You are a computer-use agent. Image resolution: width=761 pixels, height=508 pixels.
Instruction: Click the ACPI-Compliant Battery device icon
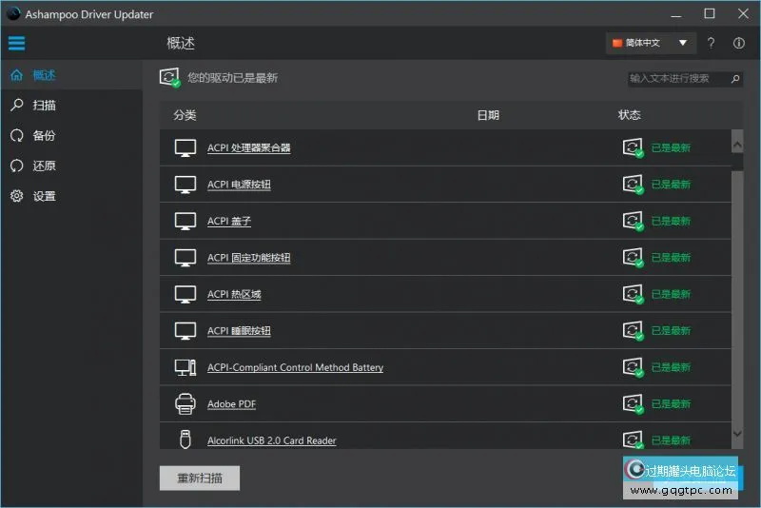(185, 367)
